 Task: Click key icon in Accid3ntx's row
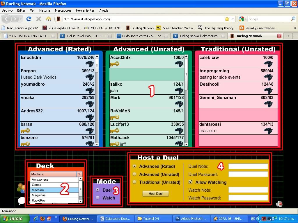click(x=115, y=64)
